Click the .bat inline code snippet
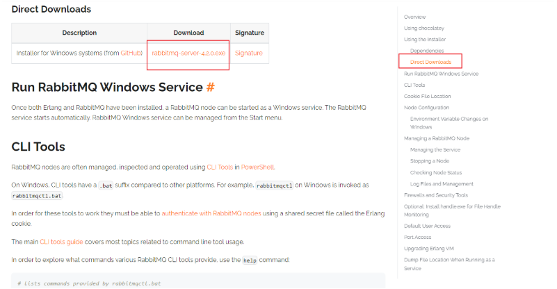The image size is (557, 289). (x=106, y=185)
